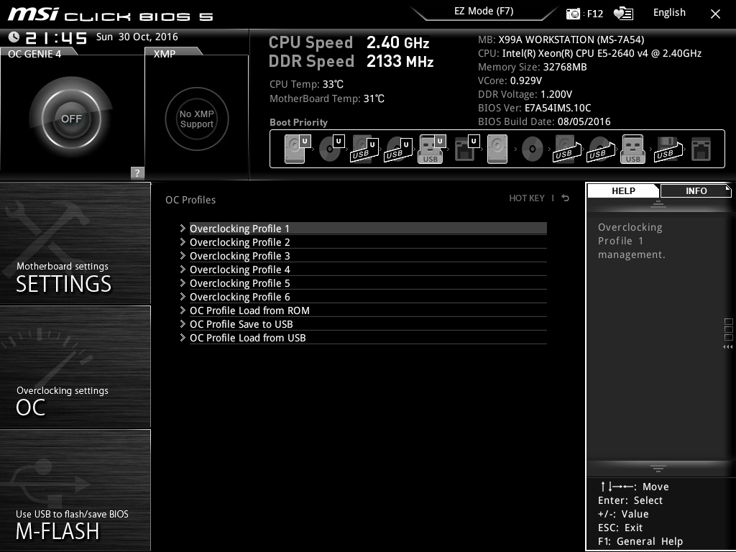The image size is (736, 552).
Task: Select the legacy CD/DVD boot icon
Action: tap(533, 149)
